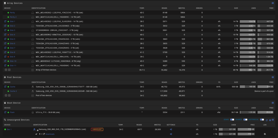Click the Boot Device header list icon

[272, 103]
